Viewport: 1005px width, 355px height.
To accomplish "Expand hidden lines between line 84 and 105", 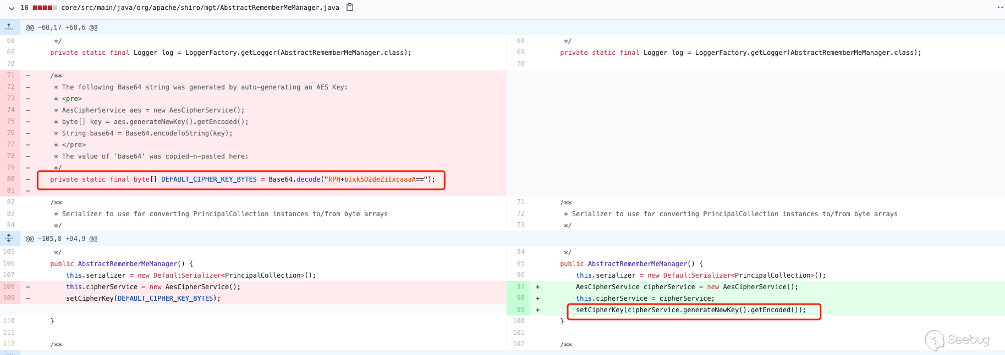I will click(x=9, y=239).
